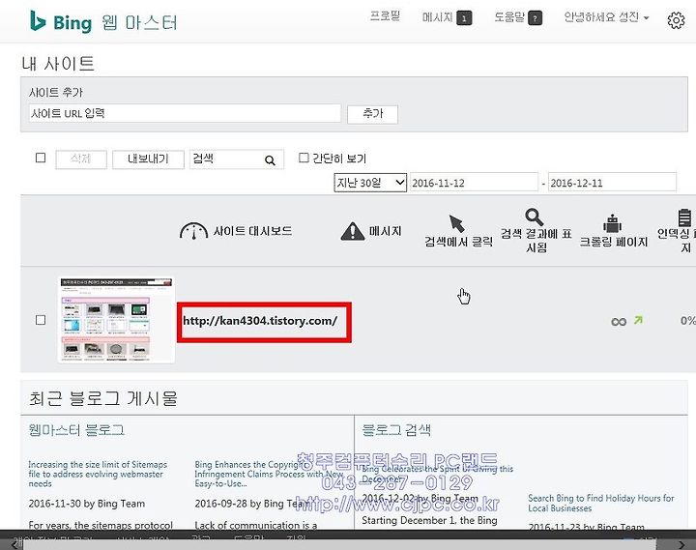Click the start date field 2016-11-12
This screenshot has width=696, height=550.
coord(474,183)
